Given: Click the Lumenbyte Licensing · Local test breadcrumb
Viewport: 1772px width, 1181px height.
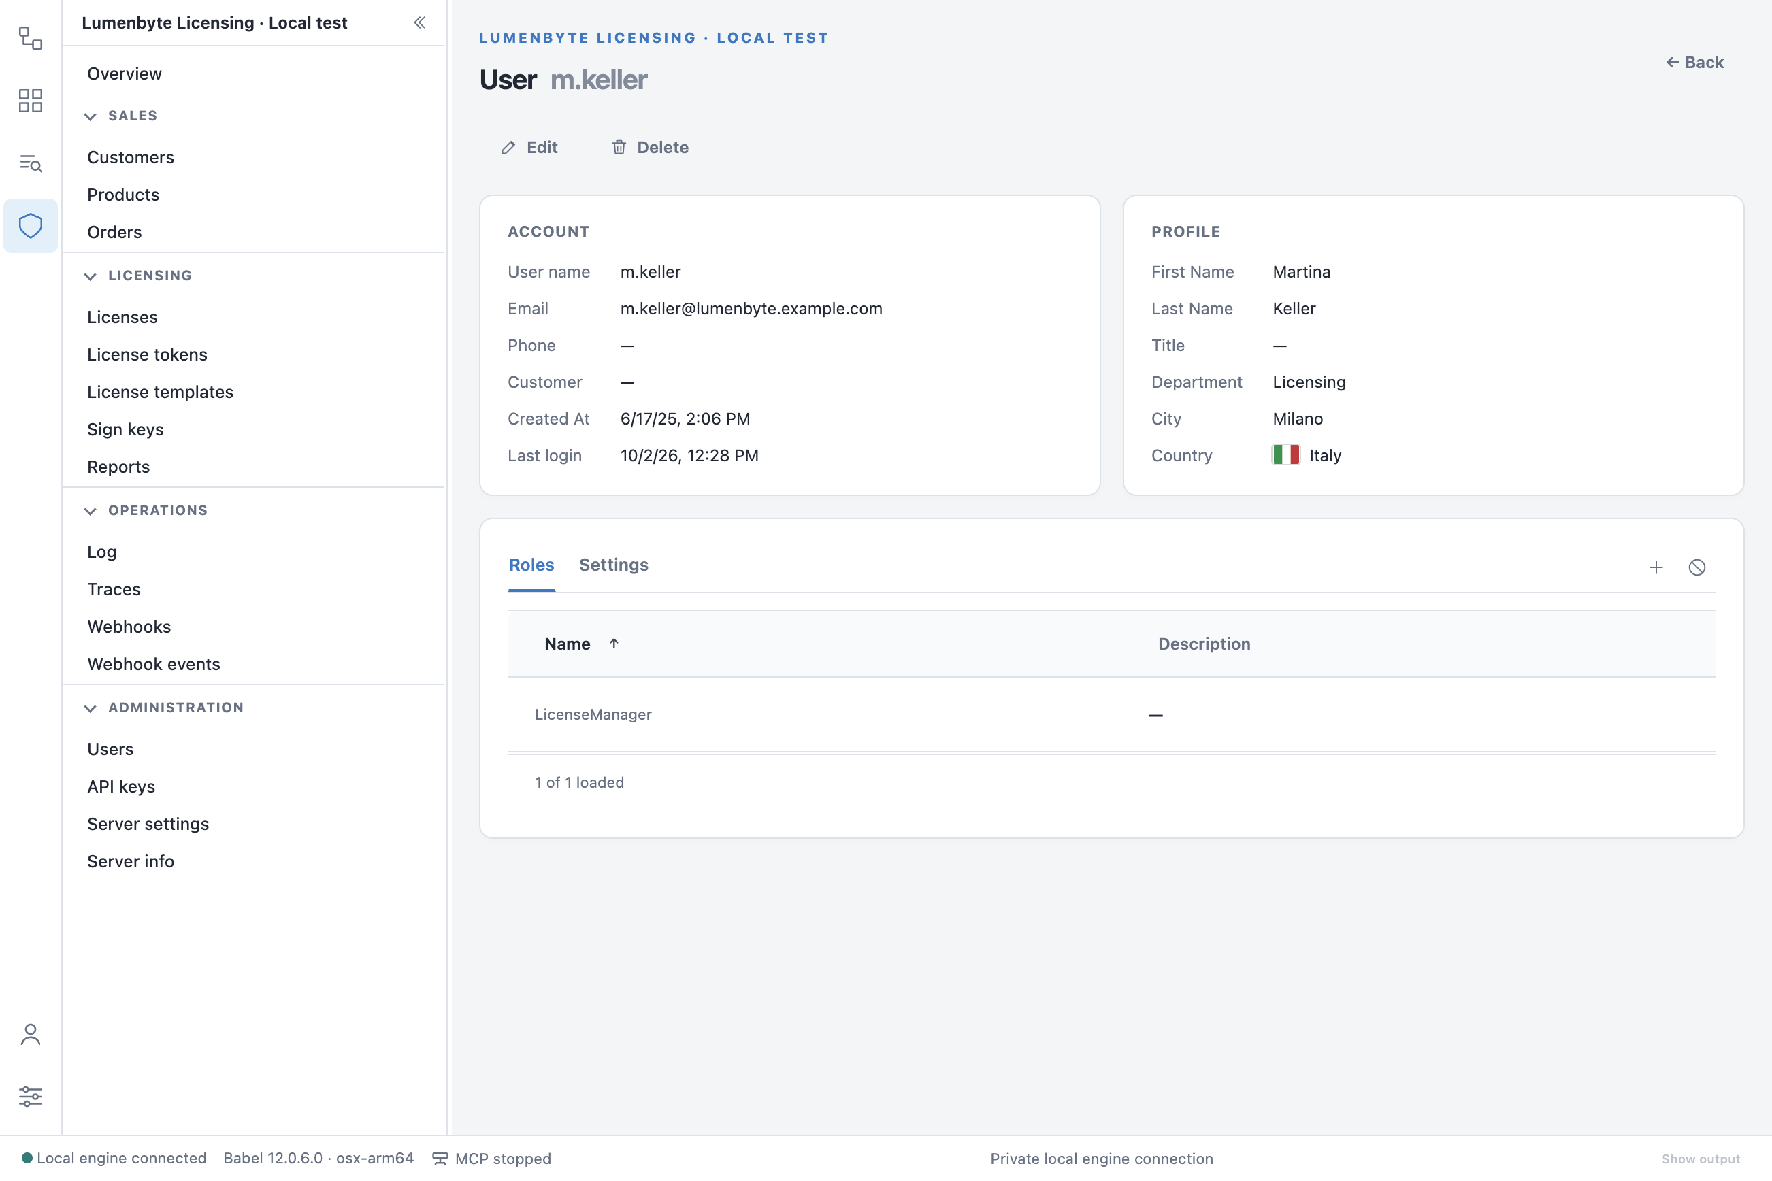Looking at the screenshot, I should (x=653, y=37).
